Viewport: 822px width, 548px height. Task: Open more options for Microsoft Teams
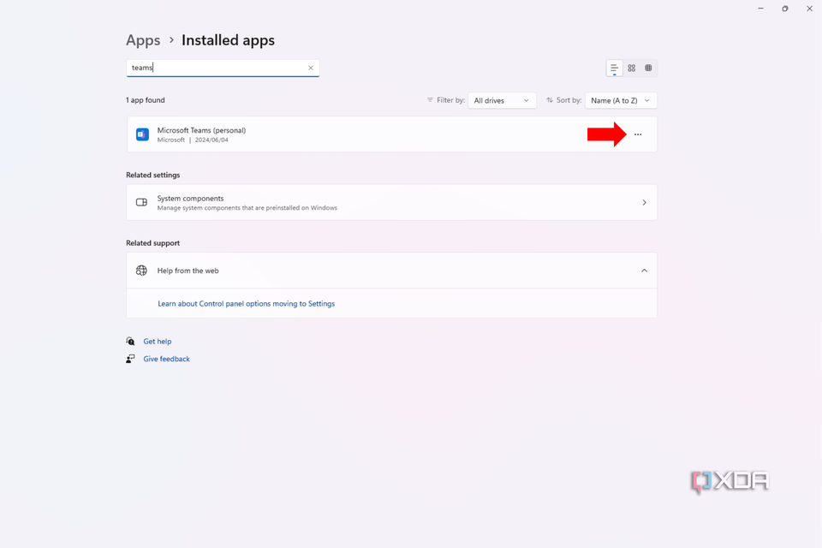click(x=638, y=134)
